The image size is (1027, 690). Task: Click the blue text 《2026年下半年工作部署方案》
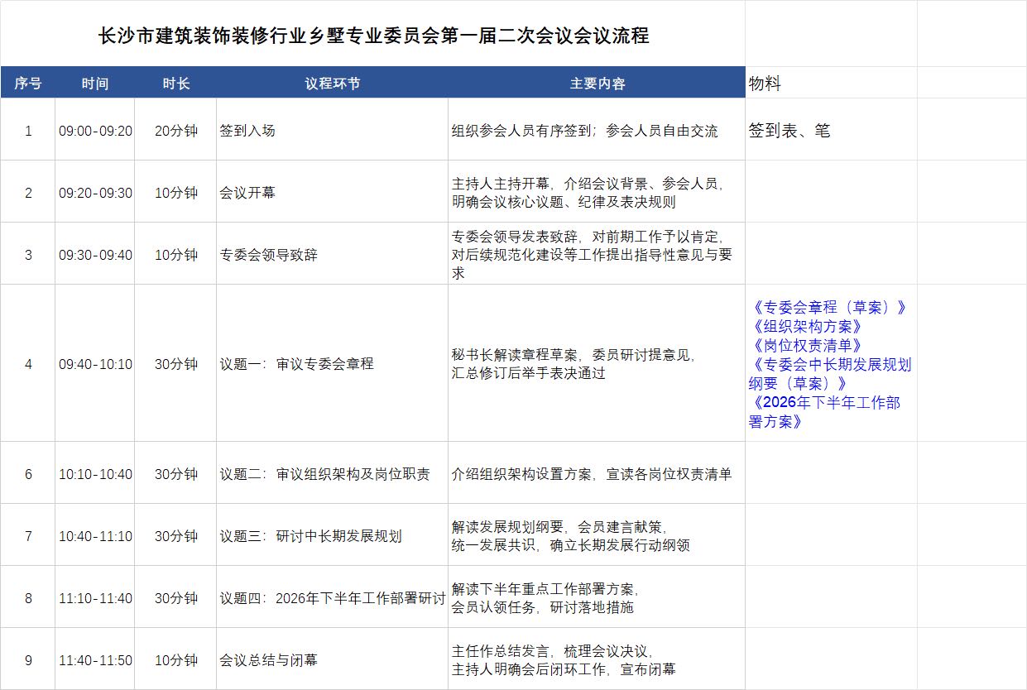(825, 412)
